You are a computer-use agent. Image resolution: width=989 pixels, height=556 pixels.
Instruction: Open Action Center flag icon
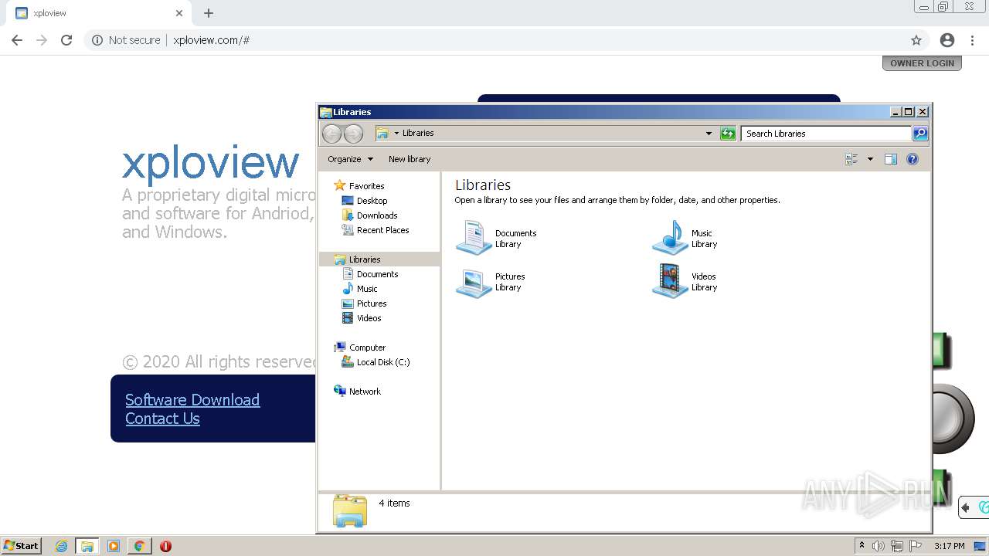tap(916, 546)
